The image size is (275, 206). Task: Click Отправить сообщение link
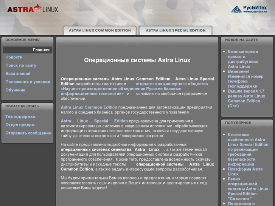pos(28,133)
